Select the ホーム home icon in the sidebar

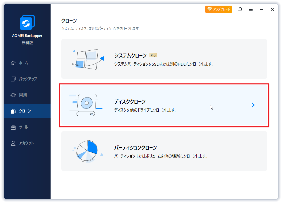pyautogui.click(x=13, y=63)
